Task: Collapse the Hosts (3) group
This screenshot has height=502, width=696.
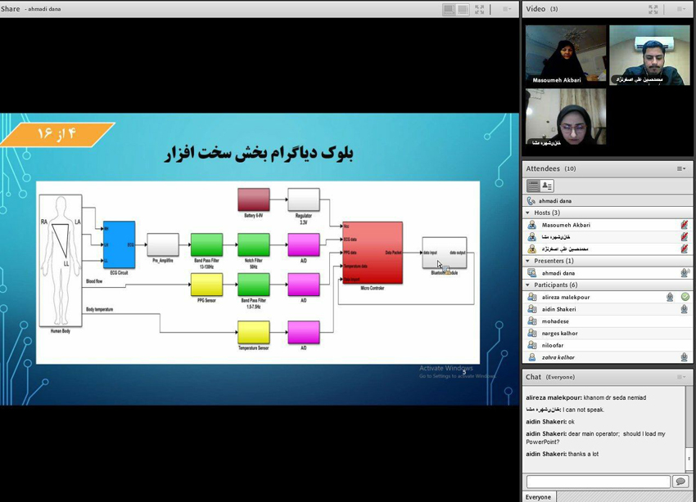Action: (x=528, y=213)
